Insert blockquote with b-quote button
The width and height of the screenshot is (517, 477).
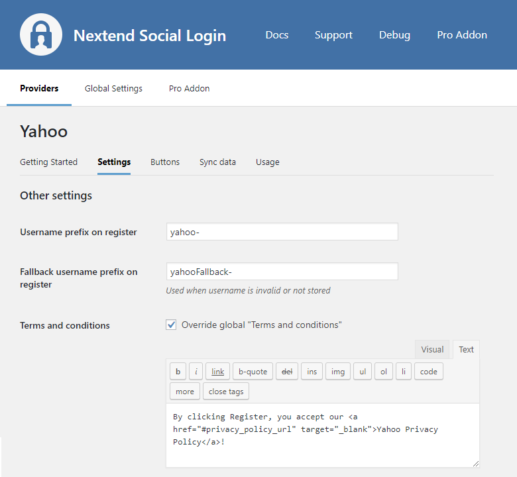click(253, 372)
